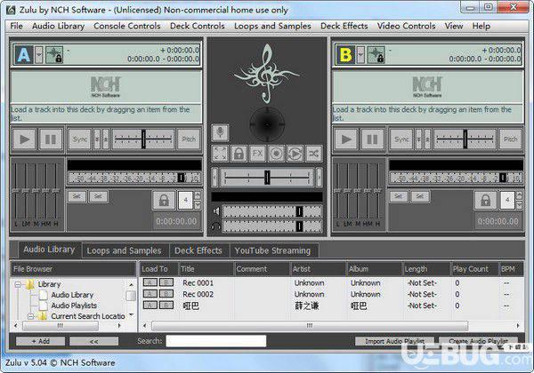Click the headphones icon
534x373 pixels.
click(x=216, y=226)
